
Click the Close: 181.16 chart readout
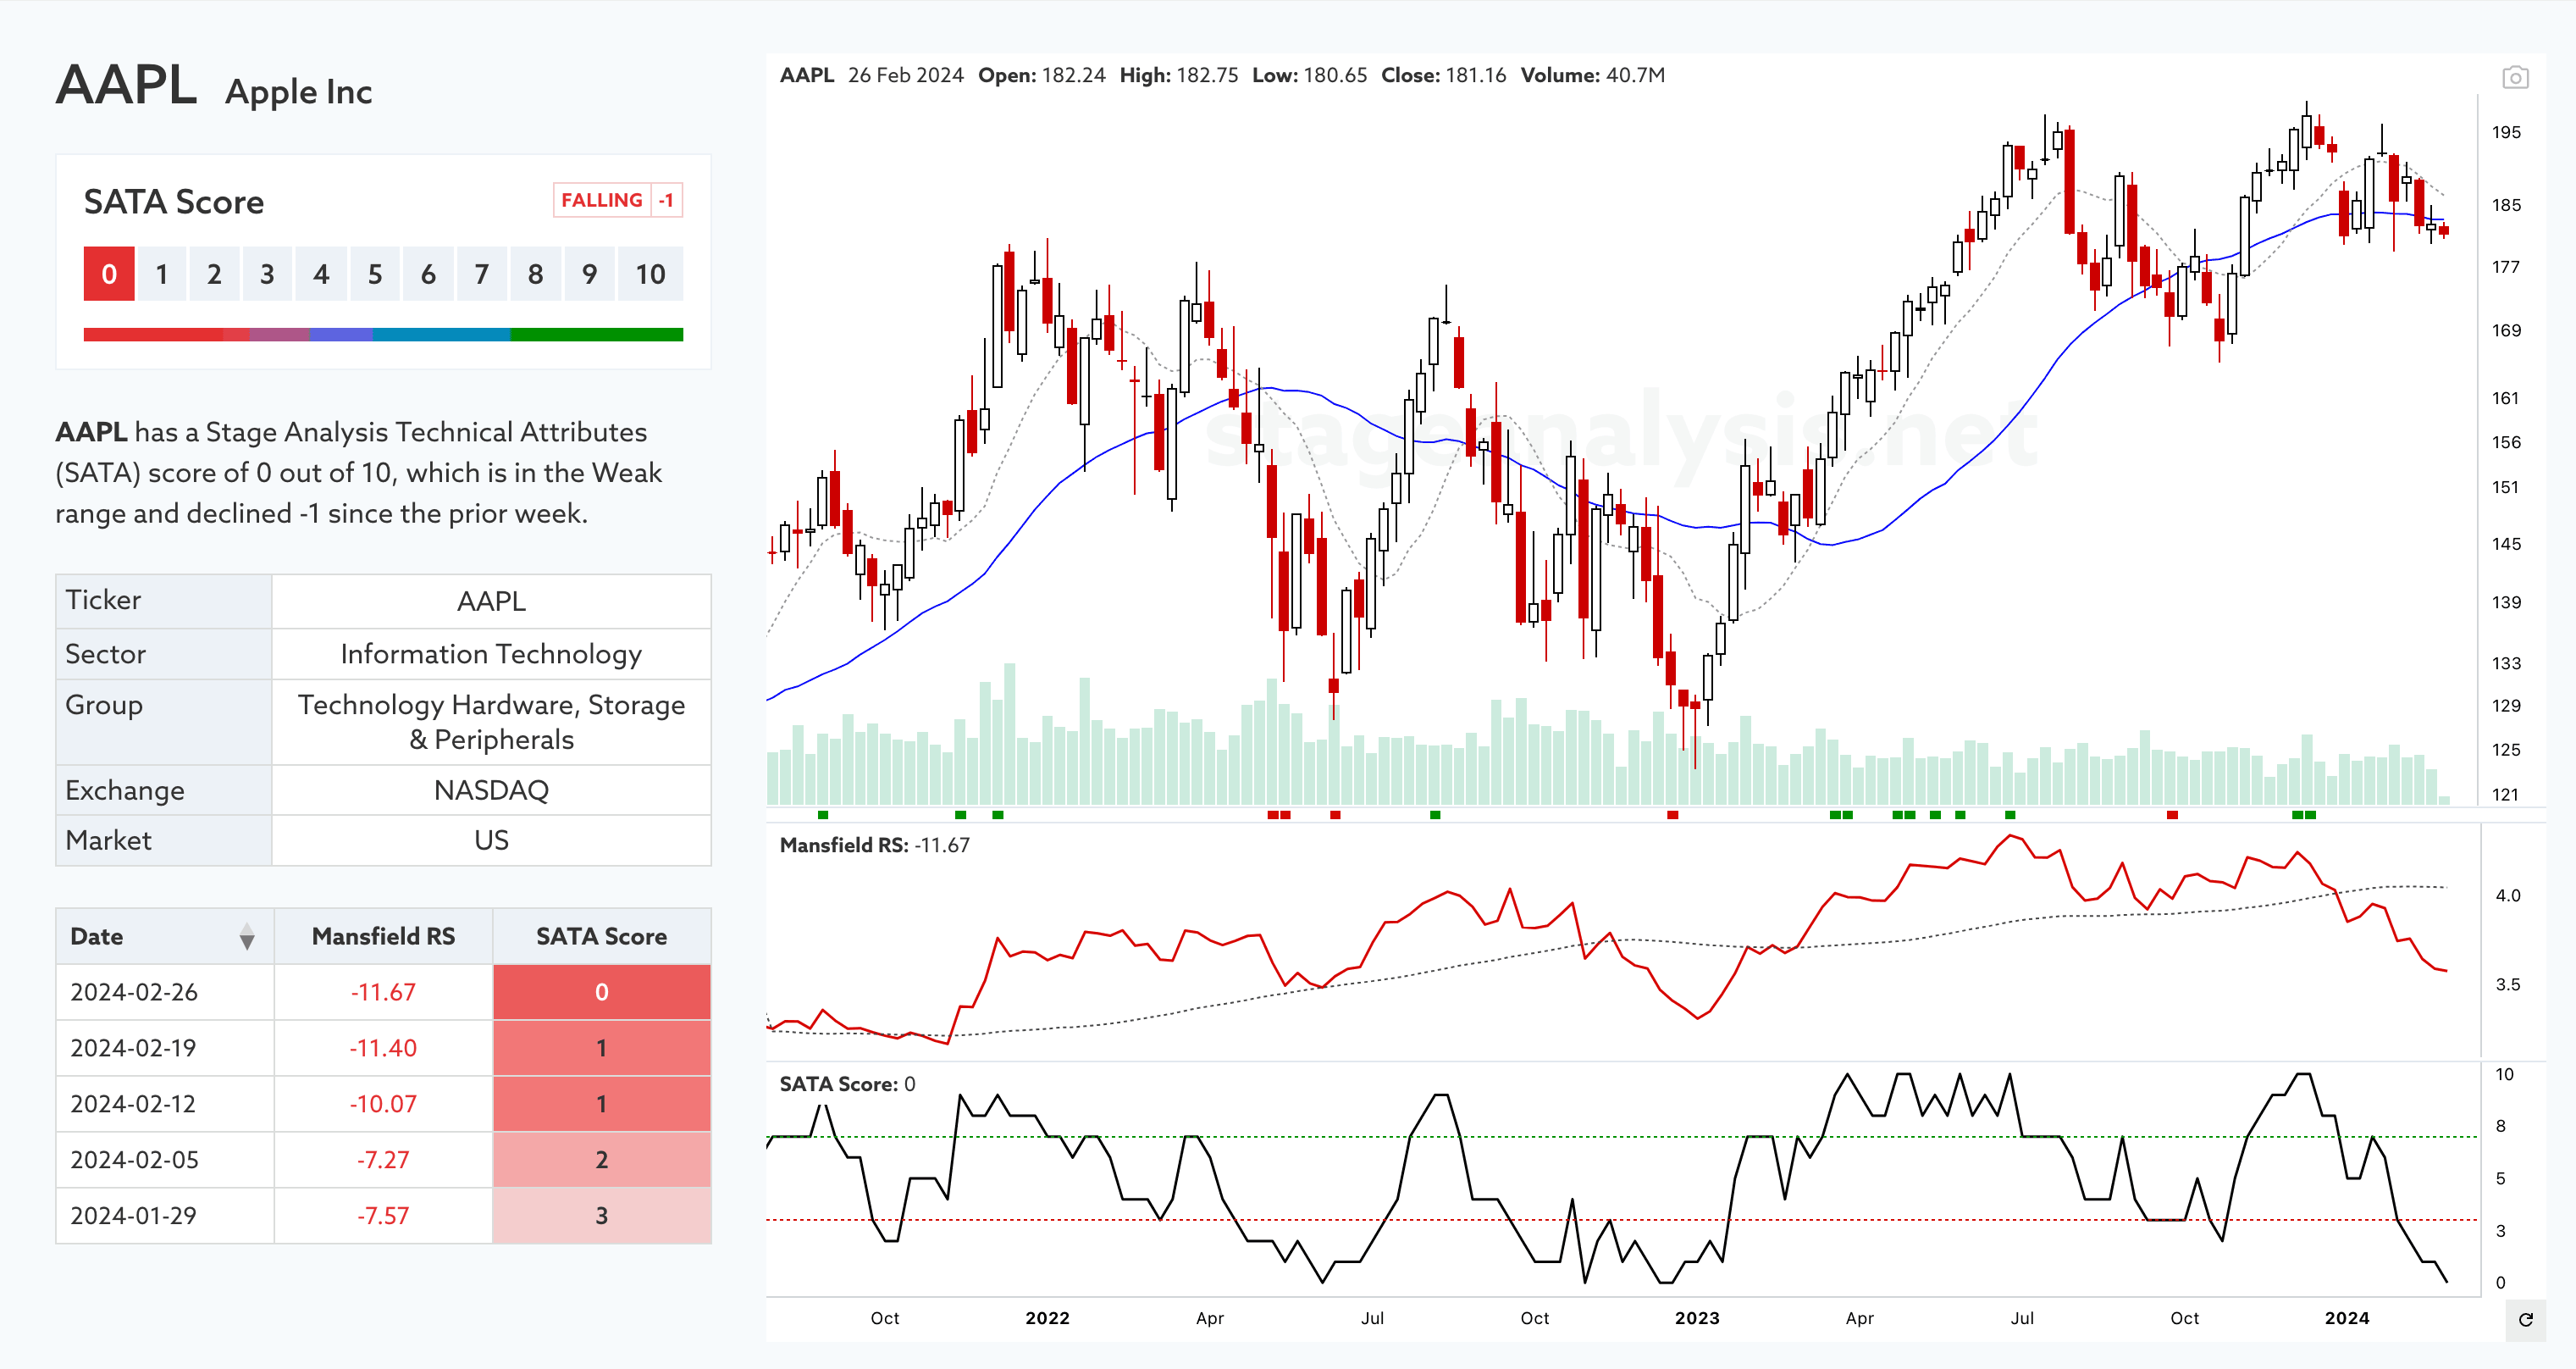click(1444, 75)
